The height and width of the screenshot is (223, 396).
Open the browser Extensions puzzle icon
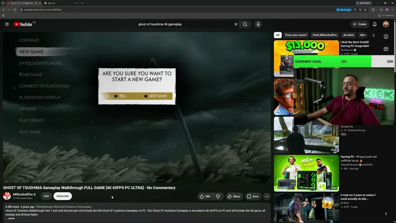pyautogui.click(x=373, y=10)
